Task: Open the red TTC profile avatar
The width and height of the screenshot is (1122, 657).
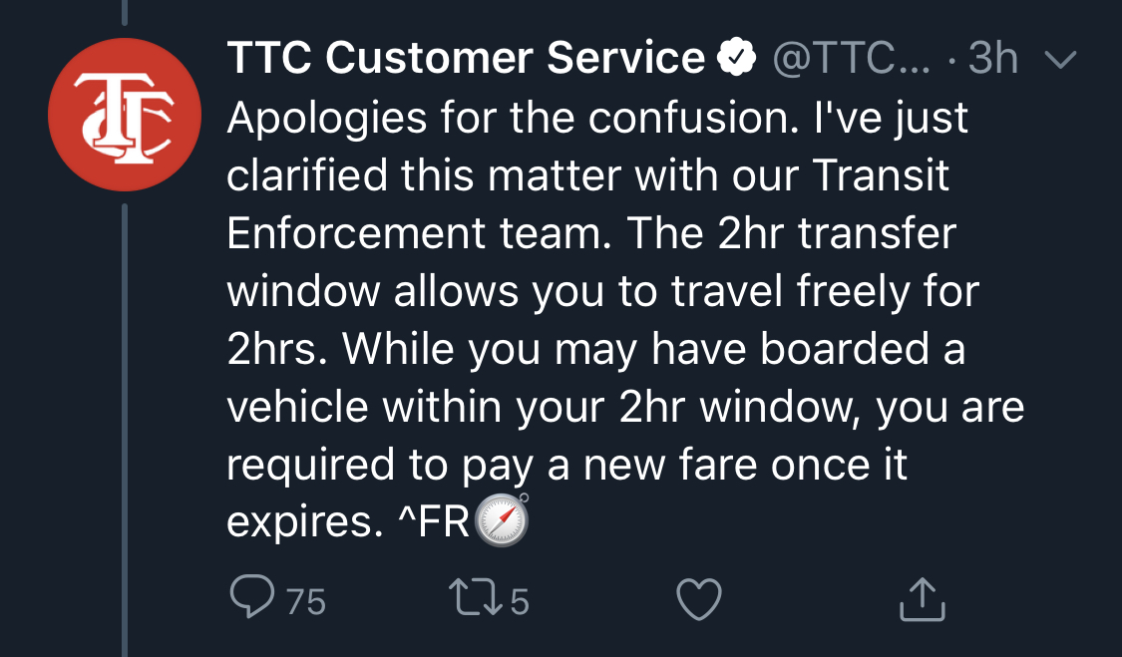Action: point(125,113)
